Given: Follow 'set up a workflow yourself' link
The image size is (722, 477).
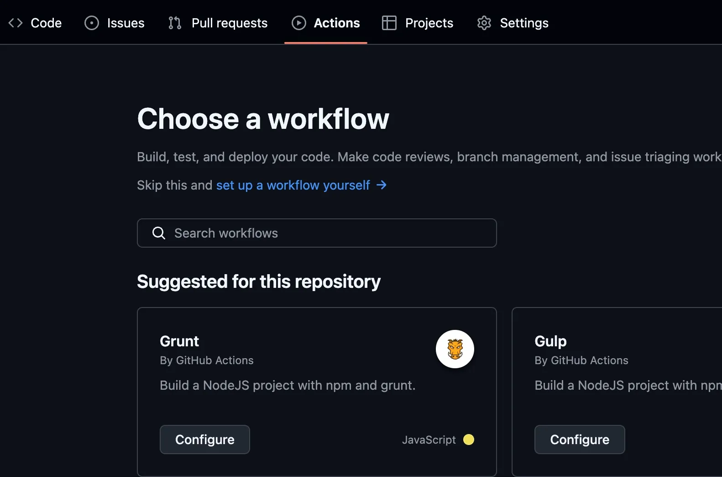Looking at the screenshot, I should click(293, 185).
